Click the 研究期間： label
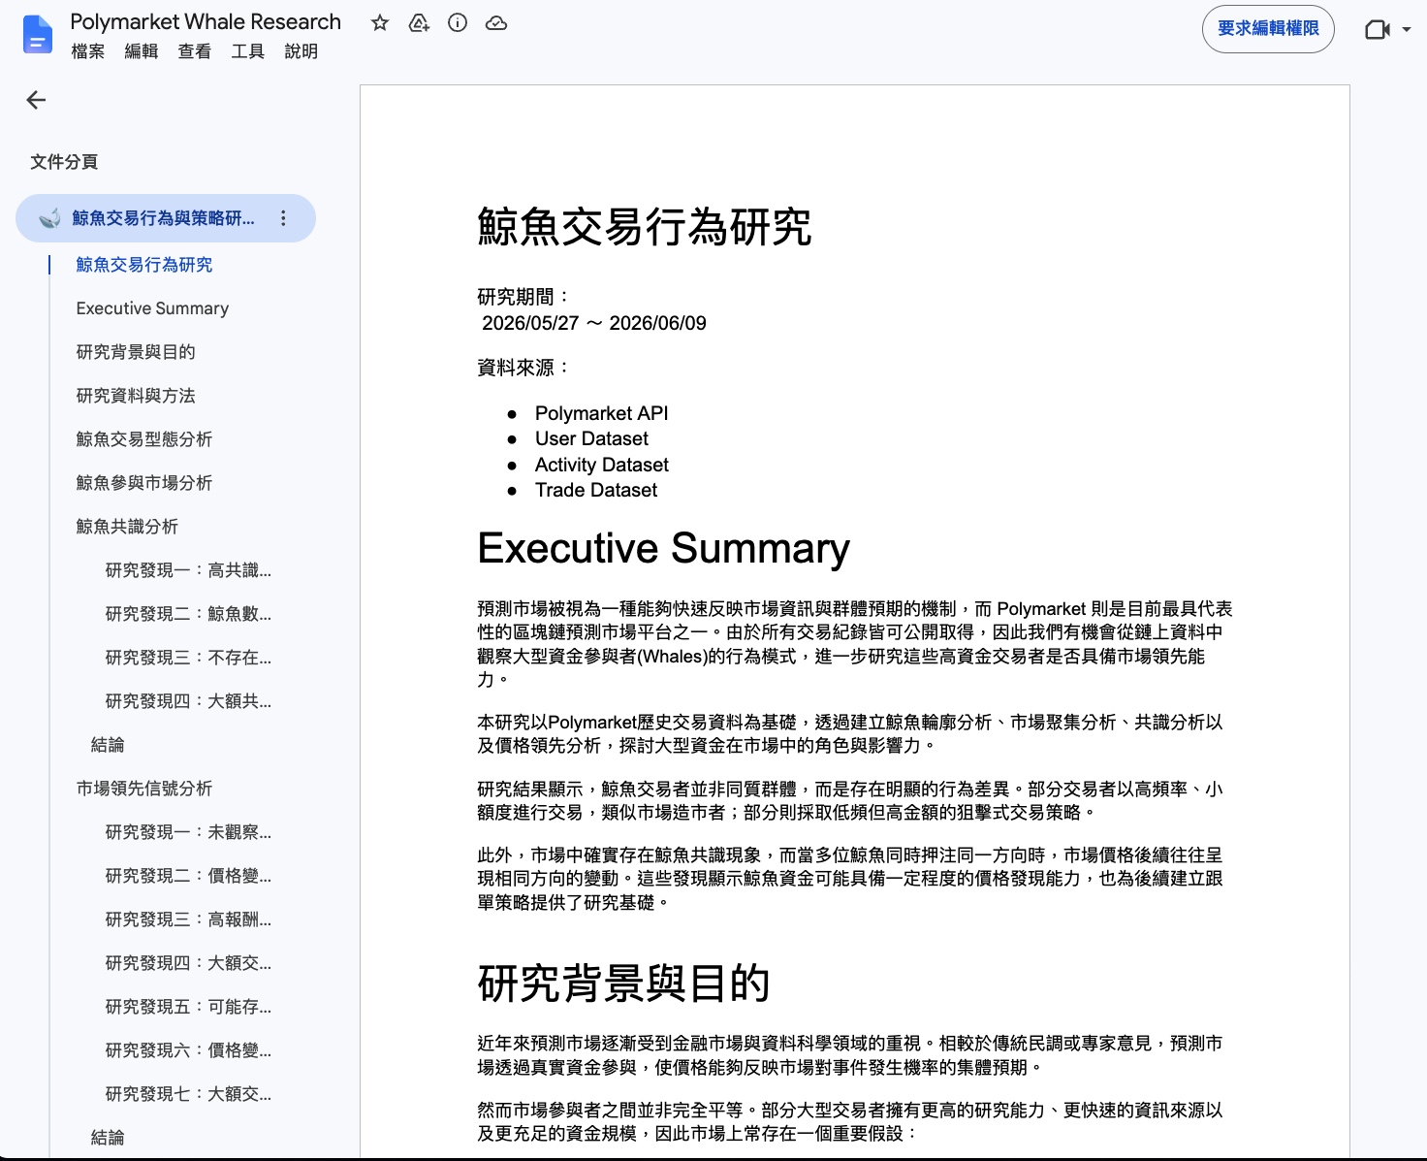1427x1161 pixels. (x=524, y=297)
